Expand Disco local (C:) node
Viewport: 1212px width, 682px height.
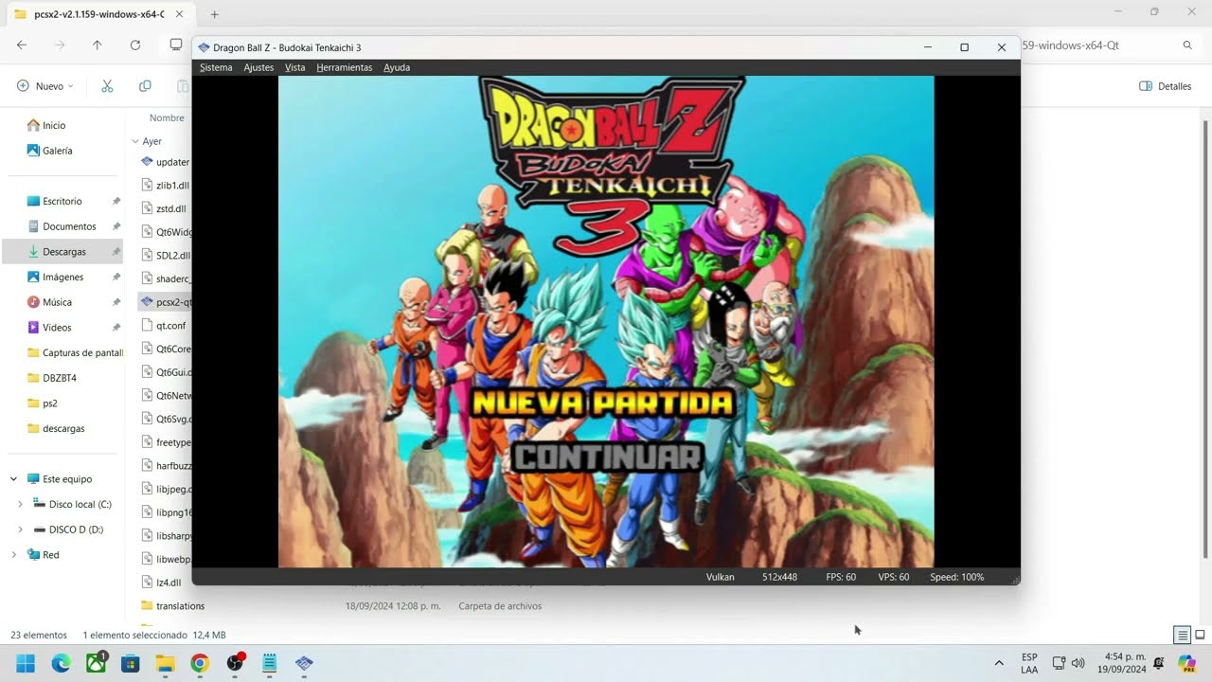[x=20, y=504]
